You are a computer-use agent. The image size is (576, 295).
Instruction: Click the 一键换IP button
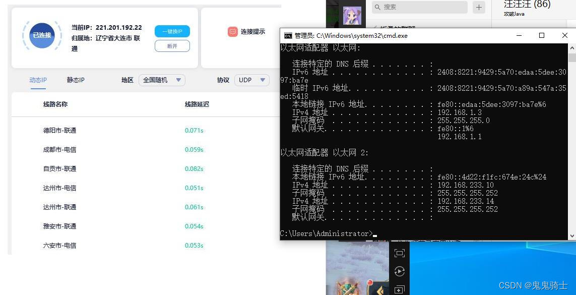click(172, 31)
